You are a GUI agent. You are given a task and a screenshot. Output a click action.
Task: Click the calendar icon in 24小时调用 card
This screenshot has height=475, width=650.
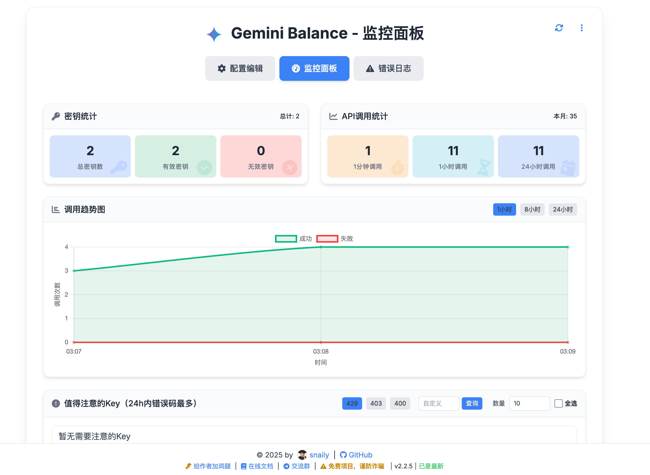[568, 168]
